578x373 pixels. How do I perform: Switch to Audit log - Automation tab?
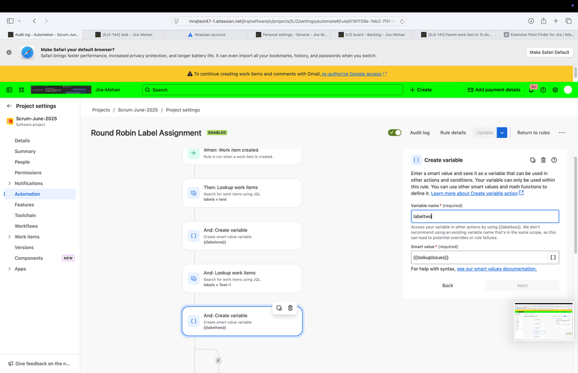tap(42, 35)
